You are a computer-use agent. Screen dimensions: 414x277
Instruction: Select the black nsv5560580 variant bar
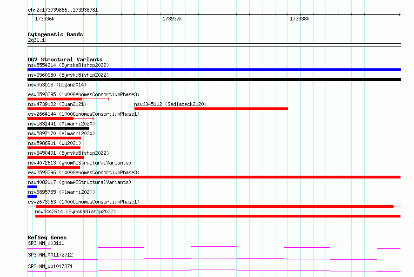(x=214, y=79)
